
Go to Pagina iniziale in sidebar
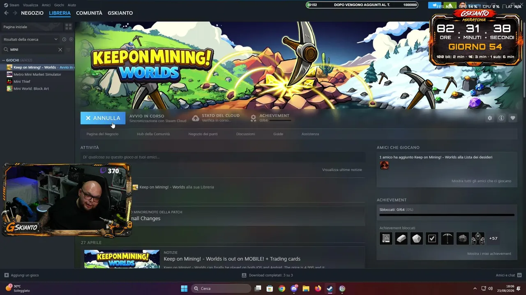point(15,27)
